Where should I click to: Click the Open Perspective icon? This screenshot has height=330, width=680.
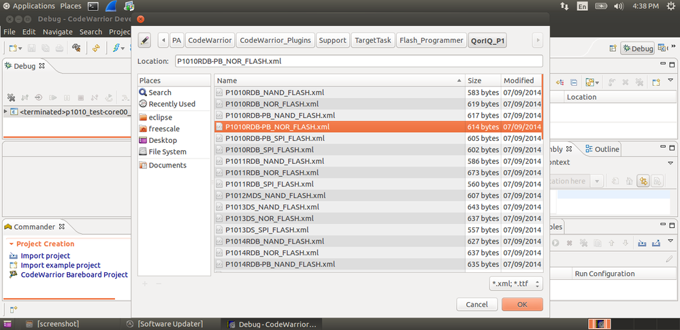point(613,48)
